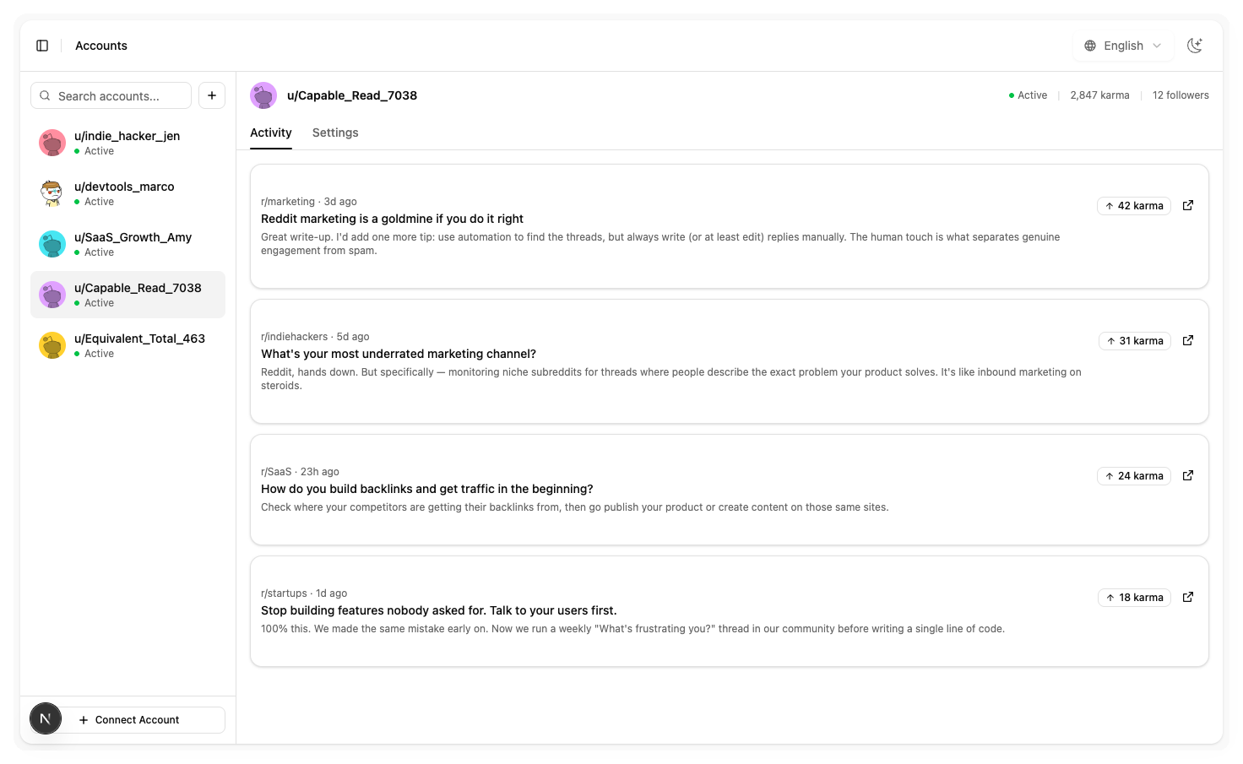Toggle dark mode moon icon
This screenshot has height=764, width=1243.
tap(1194, 46)
